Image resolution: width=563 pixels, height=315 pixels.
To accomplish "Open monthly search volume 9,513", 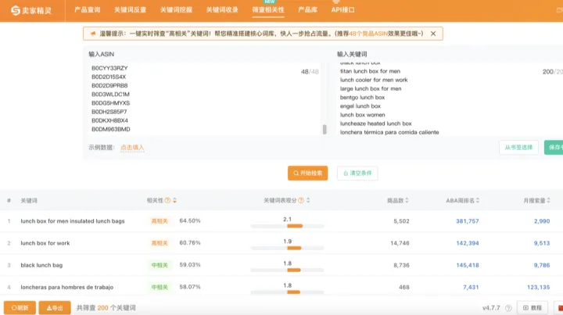I will tap(542, 243).
